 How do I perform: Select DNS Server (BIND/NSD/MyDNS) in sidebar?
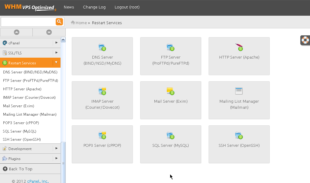click(30, 72)
